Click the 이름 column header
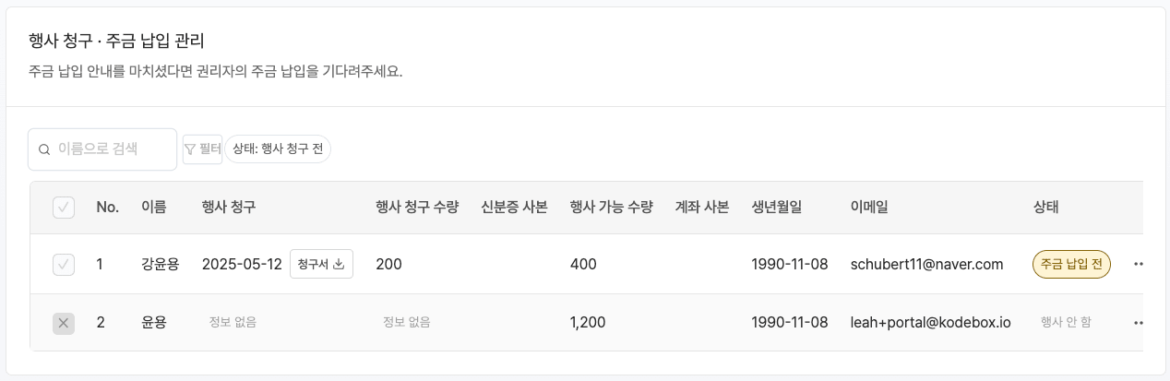Viewport: 1170px width, 381px height. tap(153, 208)
